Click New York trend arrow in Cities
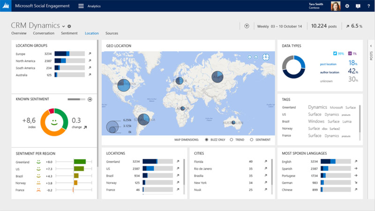375x211 pixels. tap(266, 182)
